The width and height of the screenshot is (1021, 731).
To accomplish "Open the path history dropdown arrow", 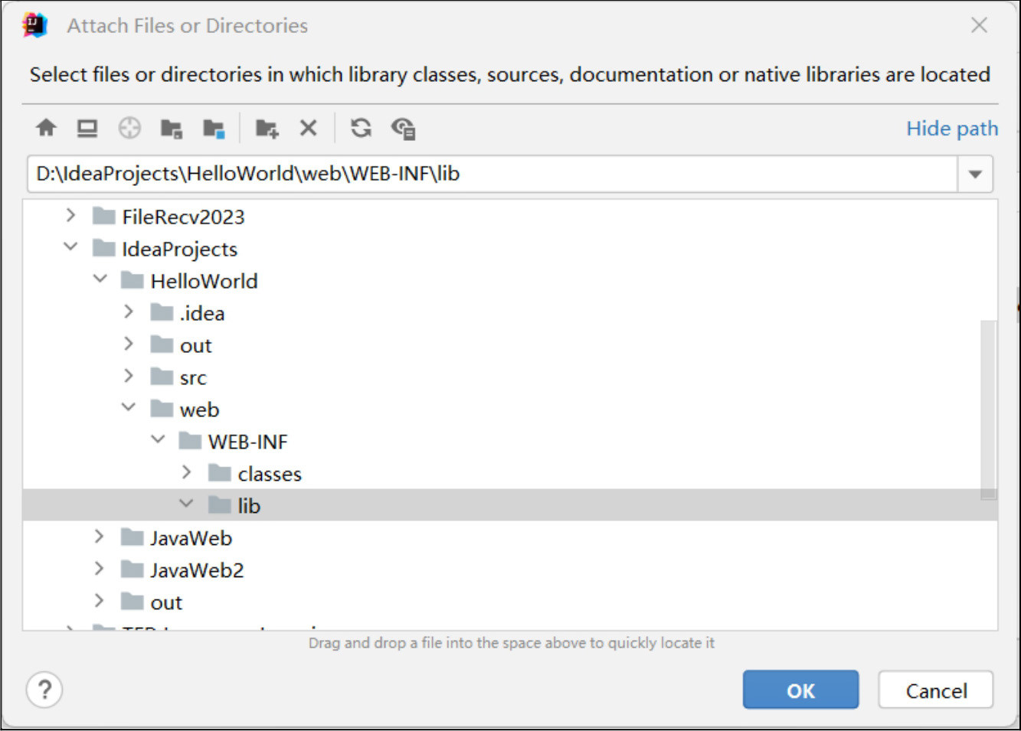I will tap(974, 174).
